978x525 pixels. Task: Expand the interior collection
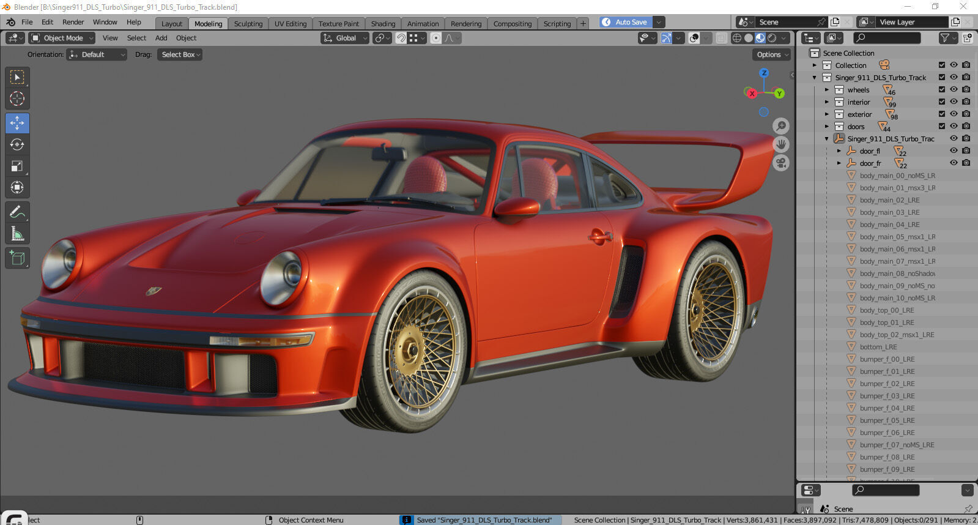coord(827,102)
